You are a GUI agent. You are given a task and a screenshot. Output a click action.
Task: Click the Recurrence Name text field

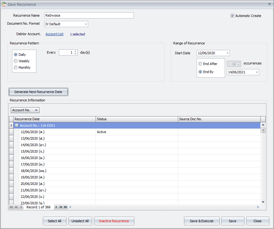point(89,15)
